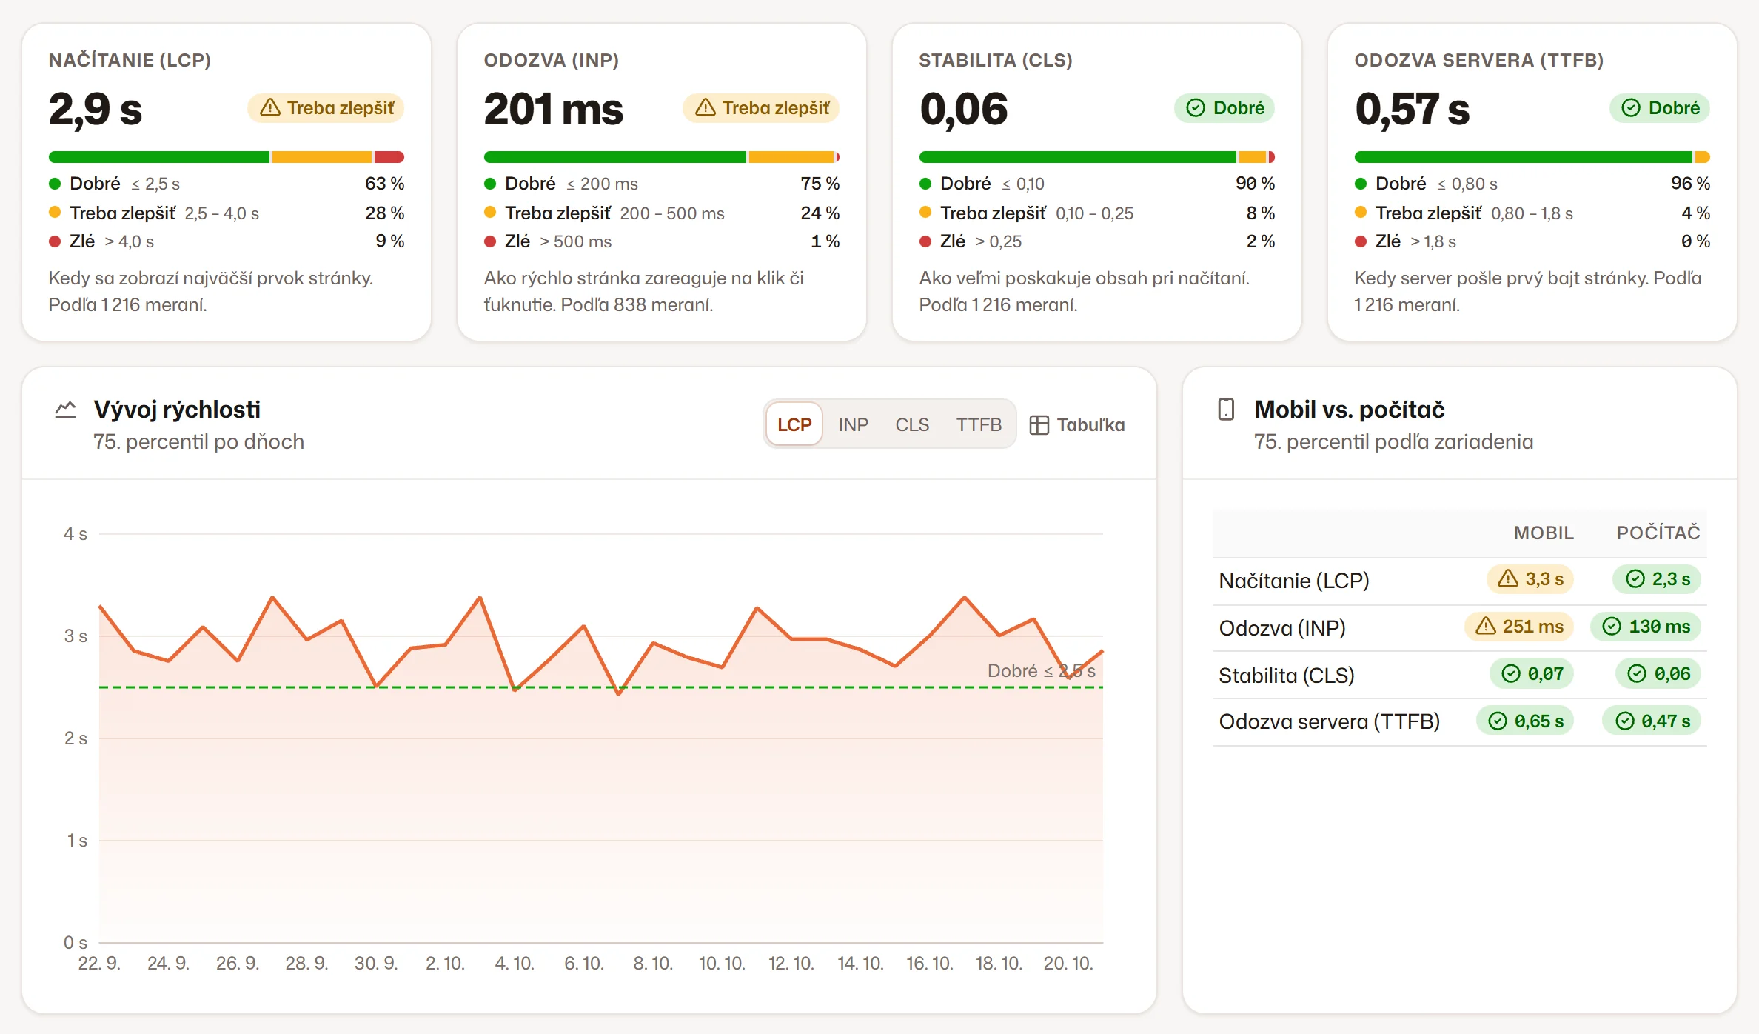Click the mobile CLS 0,07 badge
Image resolution: width=1759 pixels, height=1034 pixels.
pos(1532,673)
